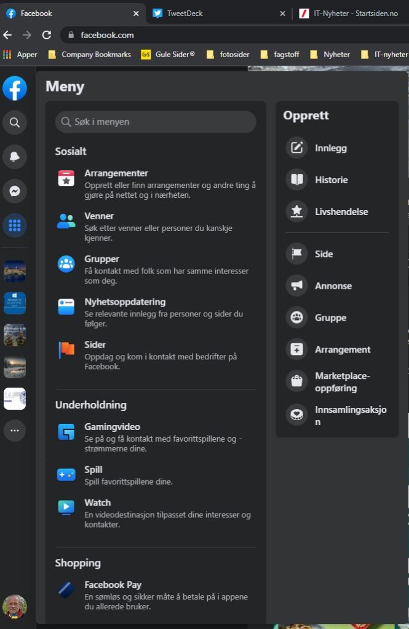
Task: Expand the three-dot more shortcuts button
Action: point(15,431)
